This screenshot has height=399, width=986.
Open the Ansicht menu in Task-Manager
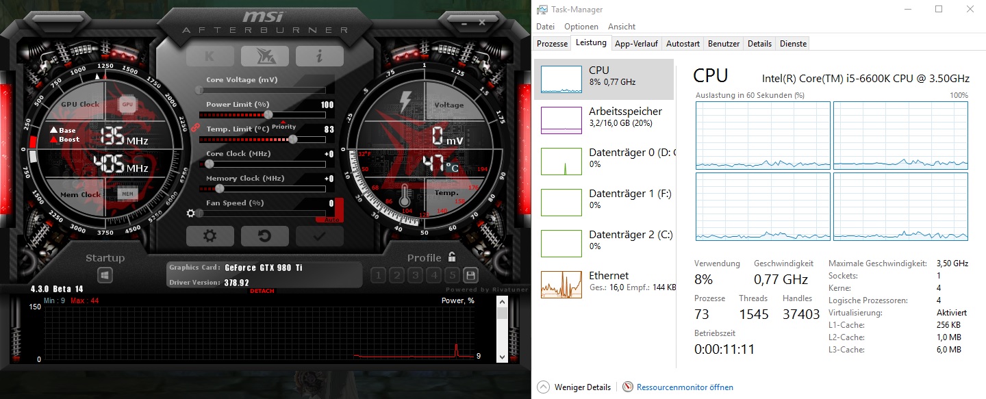[x=622, y=27]
